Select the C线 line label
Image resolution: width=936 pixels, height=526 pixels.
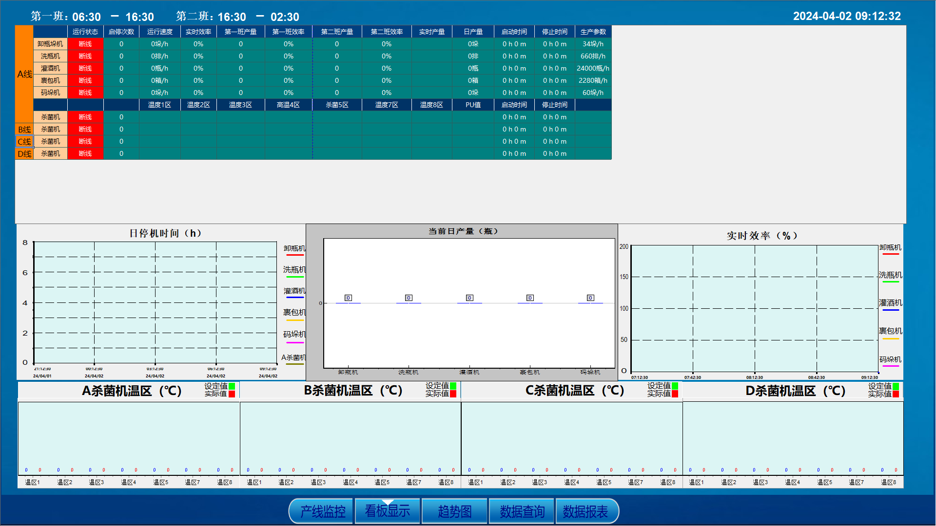(x=24, y=142)
